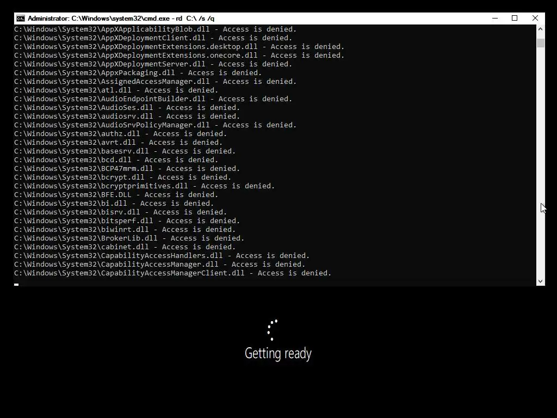Click the BCP47mrm.dll line

pyautogui.click(x=127, y=169)
